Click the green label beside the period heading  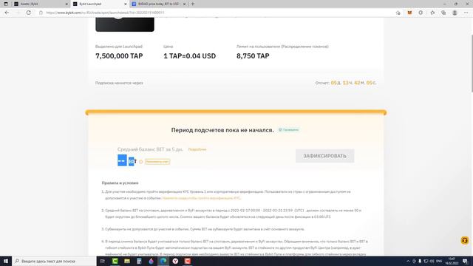(x=289, y=130)
